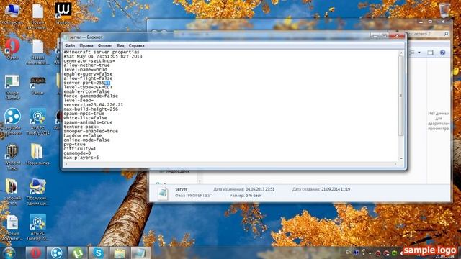This screenshot has height=259, width=461.
Task: Click the line level-type=DEFAULT
Action: [88, 87]
